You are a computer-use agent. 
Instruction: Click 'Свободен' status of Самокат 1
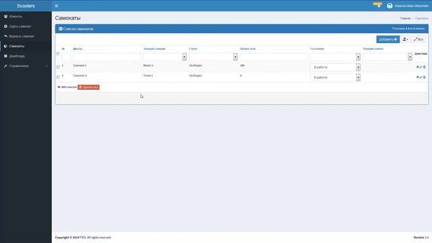[195, 65]
